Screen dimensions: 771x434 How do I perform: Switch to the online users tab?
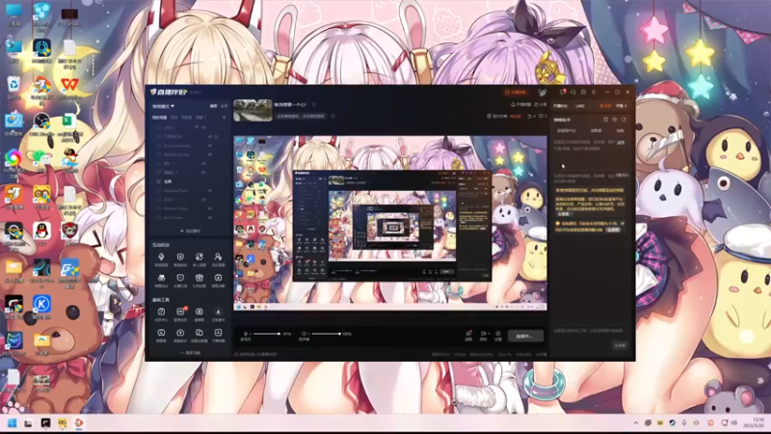[566, 131]
